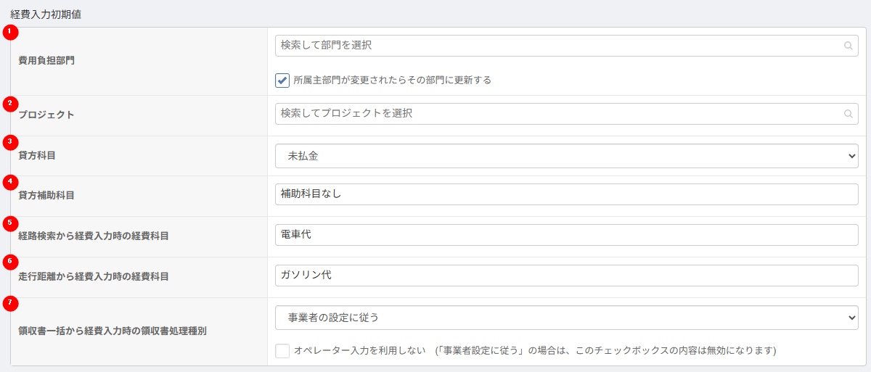Open the 事業者の設定に従う dropdown

(x=566, y=317)
